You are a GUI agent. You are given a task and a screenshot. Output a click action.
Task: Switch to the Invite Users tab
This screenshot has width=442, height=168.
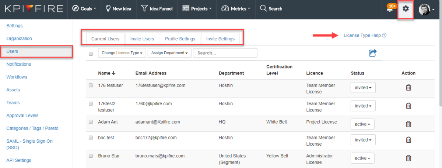tap(142, 39)
